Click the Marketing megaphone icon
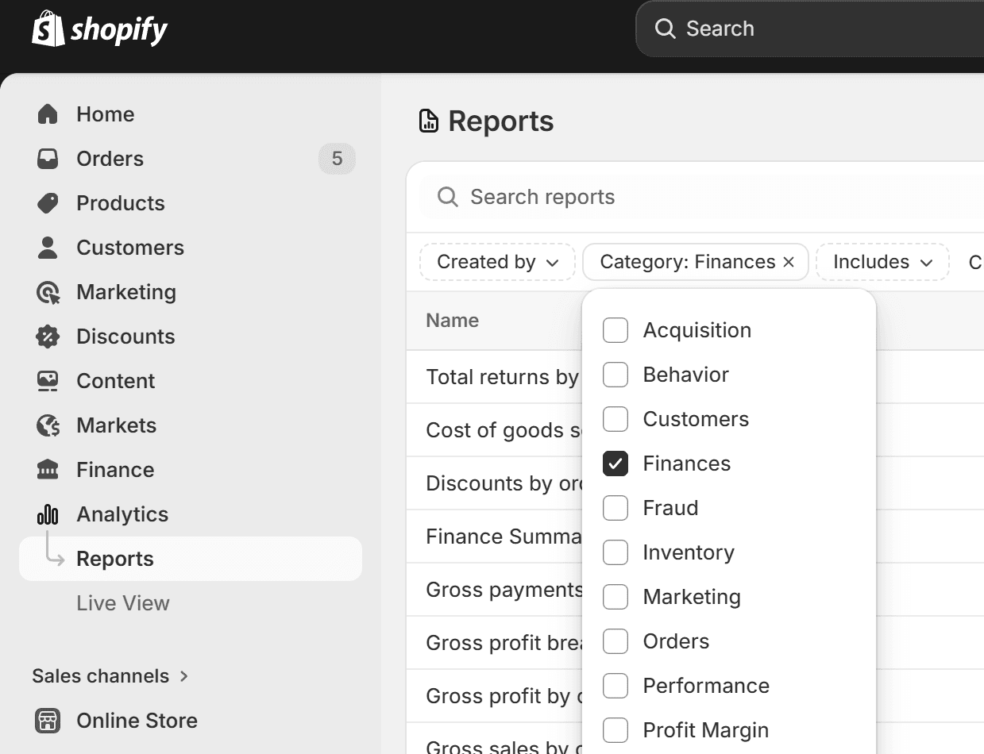The image size is (984, 754). [48, 291]
